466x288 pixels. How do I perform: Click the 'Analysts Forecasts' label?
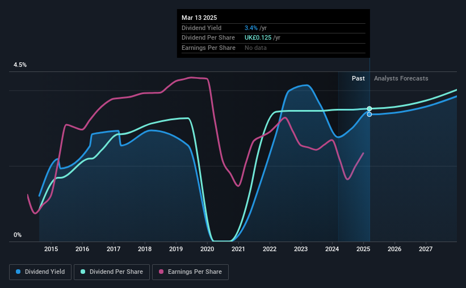[401, 78]
